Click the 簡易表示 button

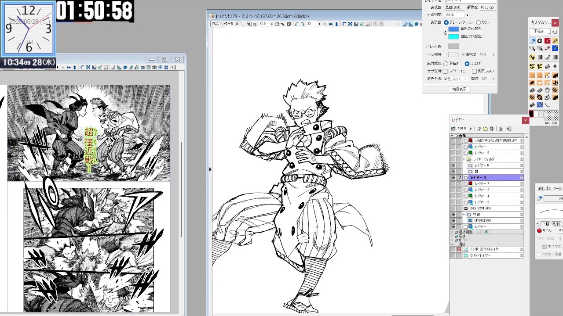(x=459, y=89)
